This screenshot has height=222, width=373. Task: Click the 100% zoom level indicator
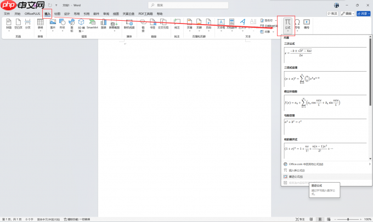[368, 219]
